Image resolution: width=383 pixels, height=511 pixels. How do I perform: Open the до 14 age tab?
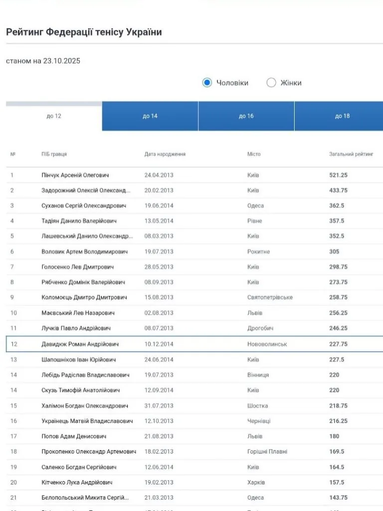pos(150,116)
